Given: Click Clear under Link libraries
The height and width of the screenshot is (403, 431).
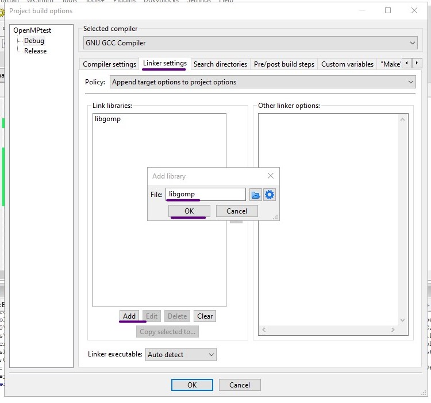Looking at the screenshot, I should (x=205, y=316).
